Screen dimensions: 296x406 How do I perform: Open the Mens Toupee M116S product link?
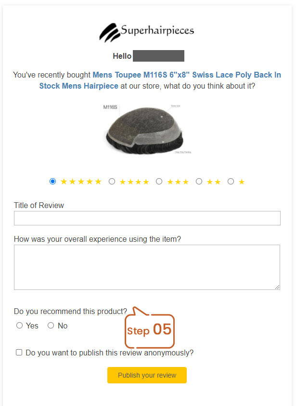point(160,80)
